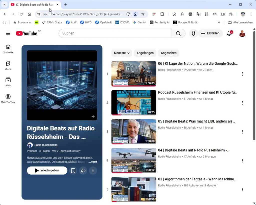Screen dimensions: 256x205
Task: Start voice search with the microphone icon
Action: tap(193, 33)
